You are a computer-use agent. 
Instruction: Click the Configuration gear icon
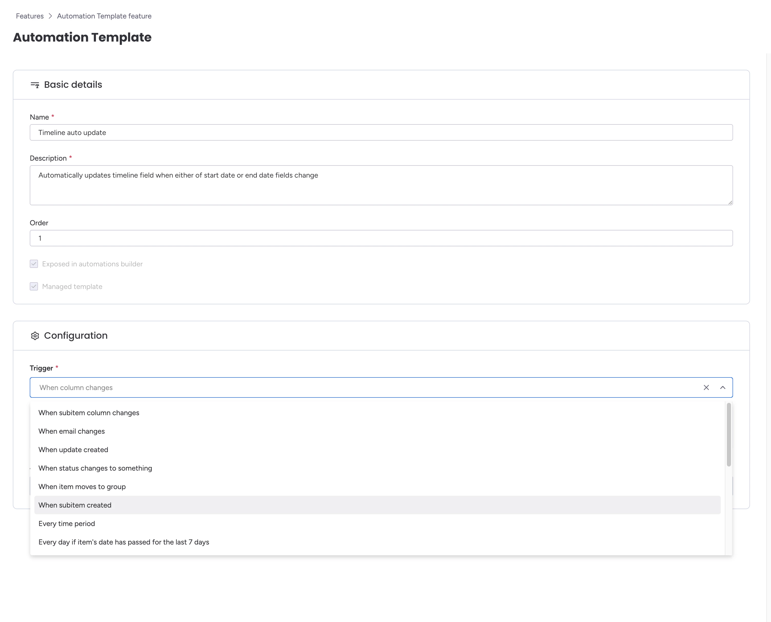pyautogui.click(x=35, y=336)
